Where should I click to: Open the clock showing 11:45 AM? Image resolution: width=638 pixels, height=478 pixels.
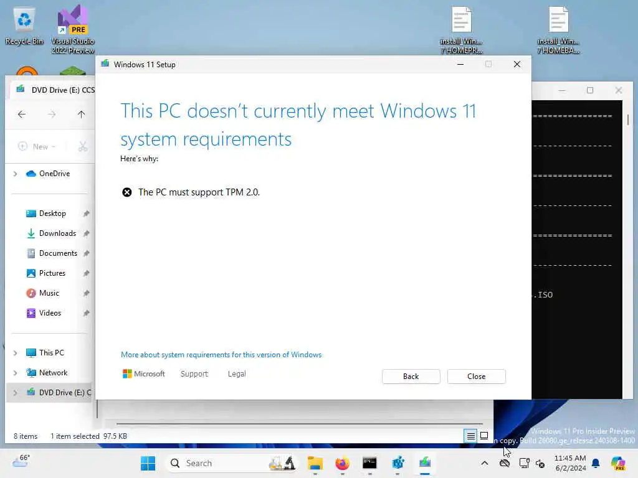[571, 463]
